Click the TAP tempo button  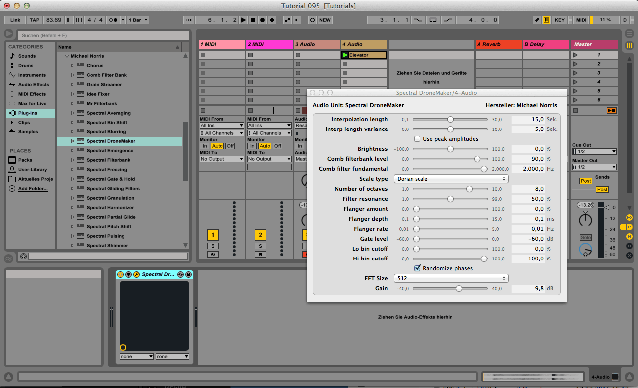click(x=34, y=20)
